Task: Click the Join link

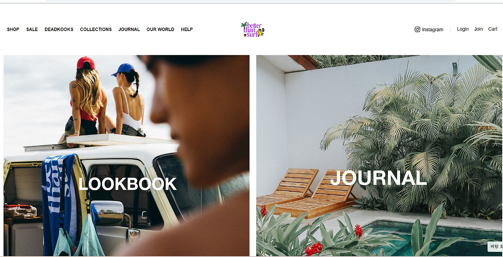Action: pyautogui.click(x=478, y=29)
